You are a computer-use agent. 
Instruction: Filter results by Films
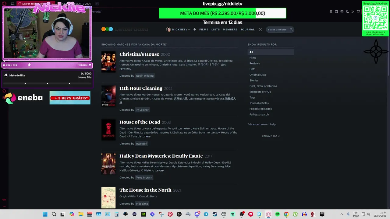(253, 58)
